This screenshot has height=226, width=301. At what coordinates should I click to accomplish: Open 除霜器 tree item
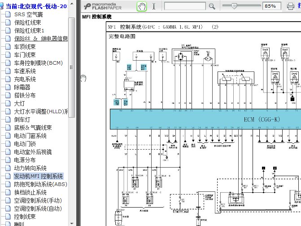click(22, 87)
